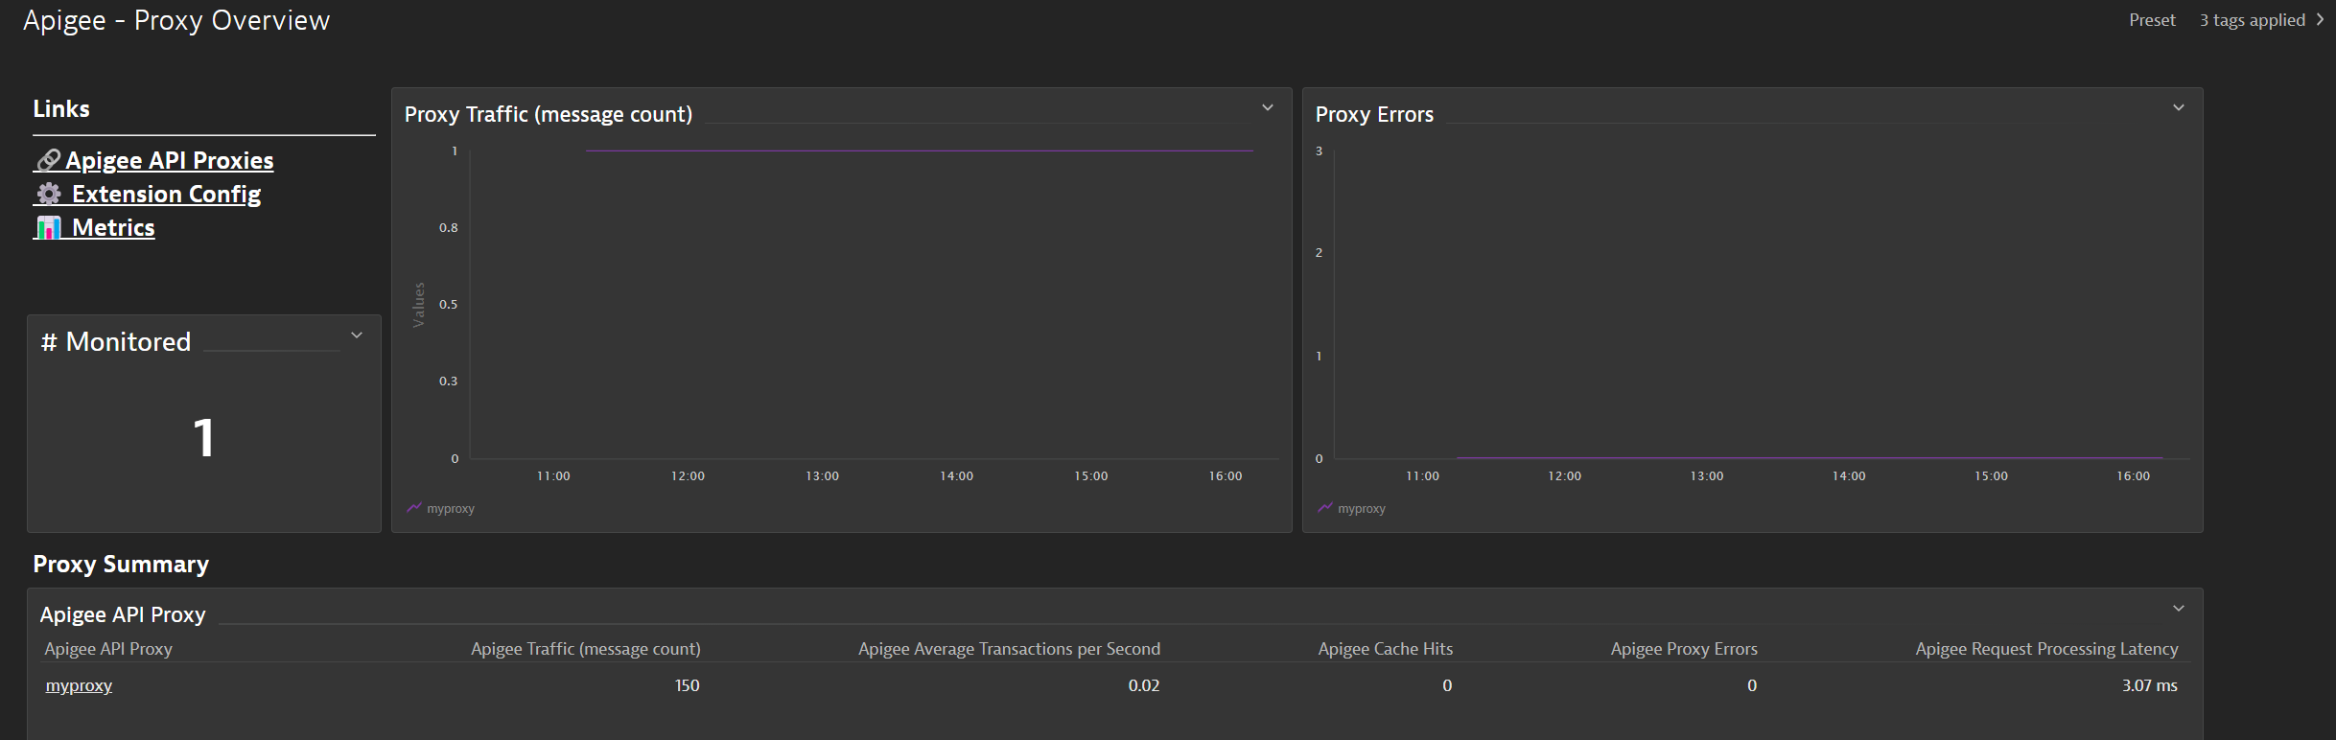Toggle myproxy legend entry in Proxy Errors chart
The width and height of the screenshot is (2336, 740).
click(x=1352, y=508)
